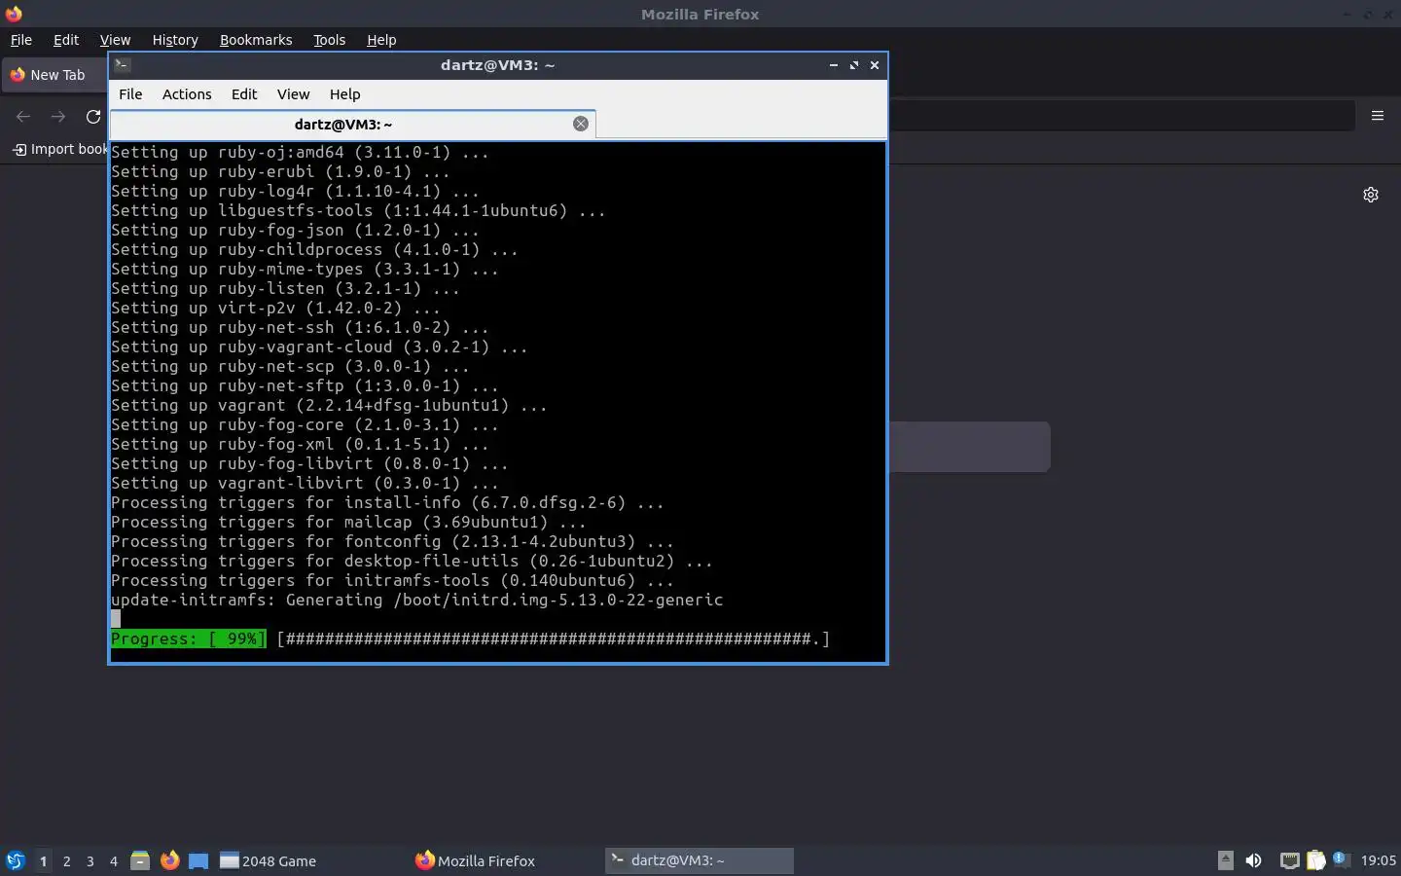
Task: Open Firefox's View menu
Action: pyautogui.click(x=115, y=40)
